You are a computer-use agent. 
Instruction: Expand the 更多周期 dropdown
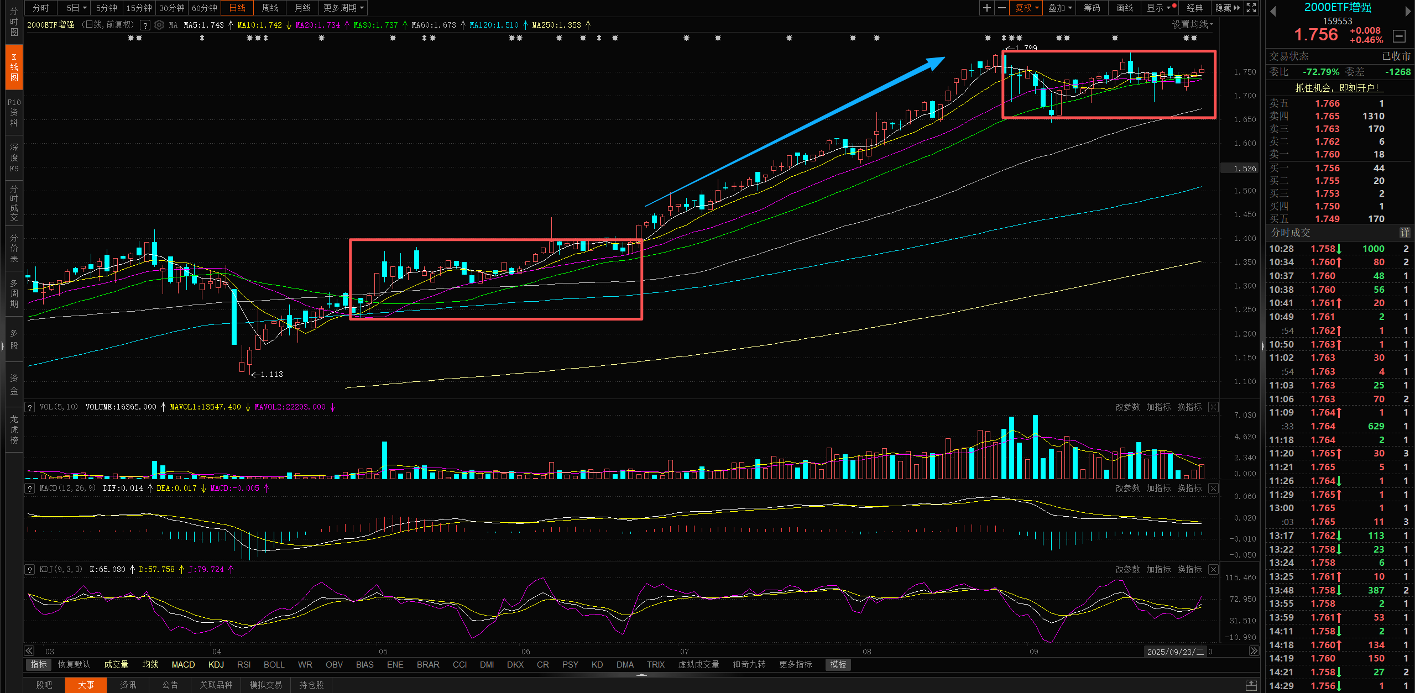(x=344, y=8)
